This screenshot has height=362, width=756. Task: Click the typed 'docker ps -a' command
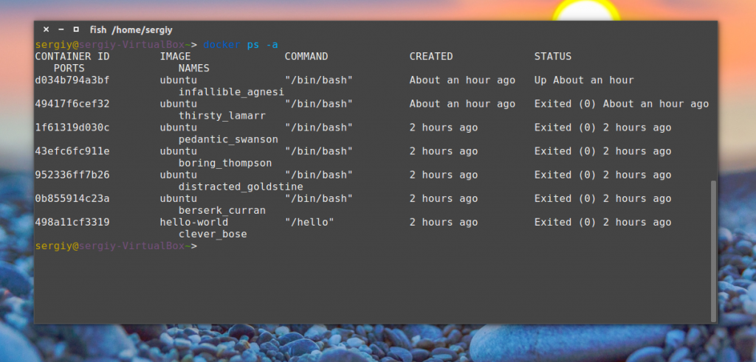[x=240, y=44]
